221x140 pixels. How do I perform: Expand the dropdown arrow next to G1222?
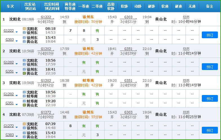[x=17, y=32]
